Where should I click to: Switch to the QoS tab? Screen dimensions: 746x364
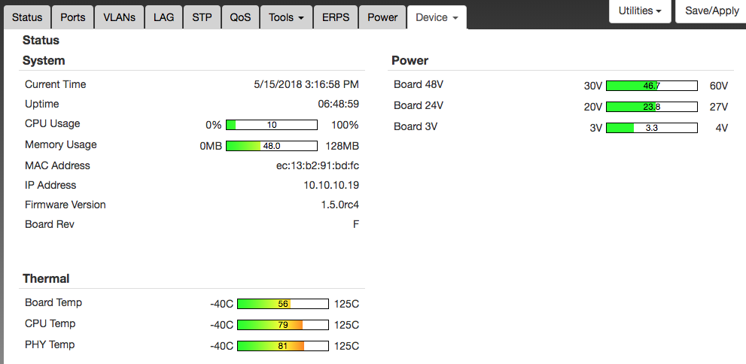pyautogui.click(x=240, y=17)
